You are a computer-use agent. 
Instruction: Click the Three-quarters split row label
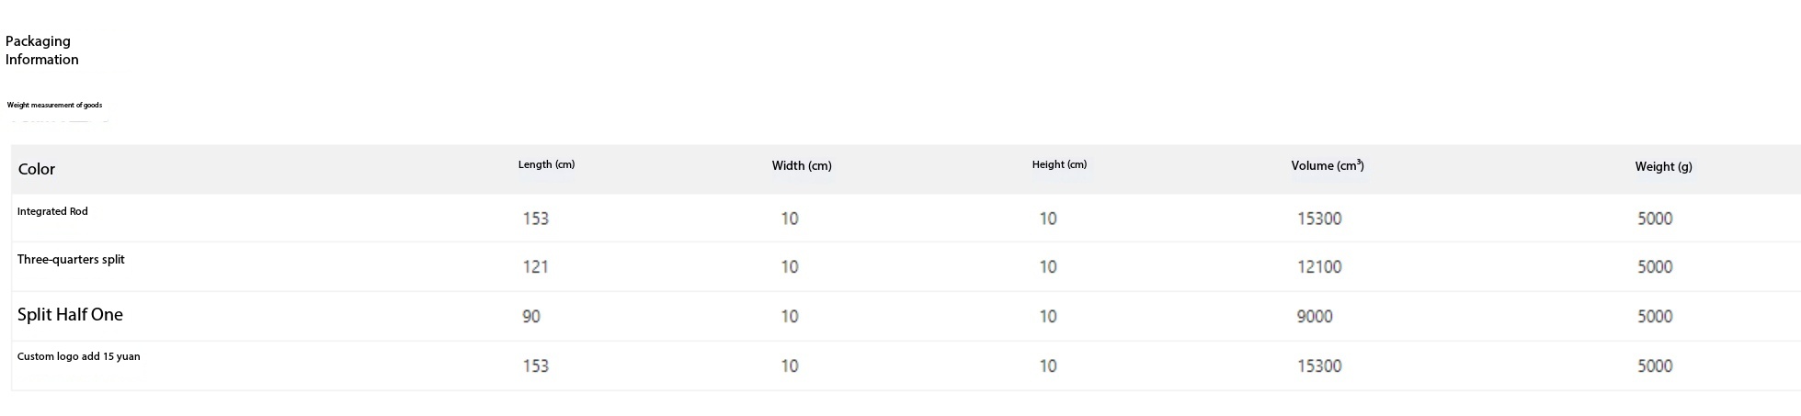click(x=71, y=260)
